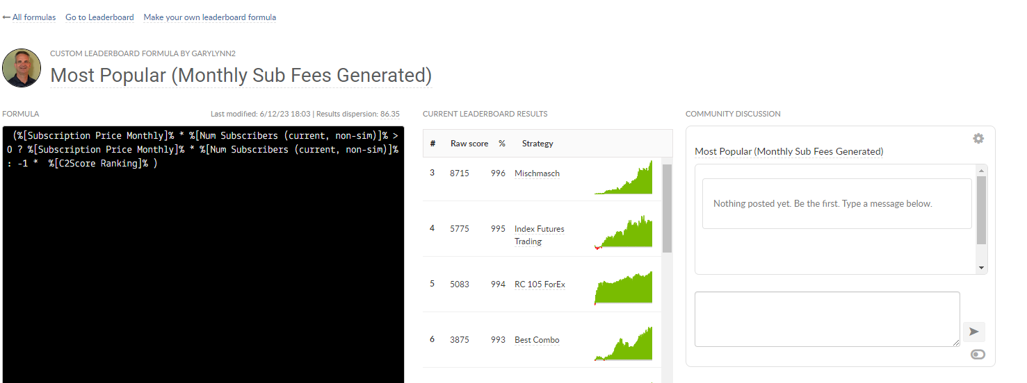Click the Results dispersion 86.35 value
The image size is (1027, 383).
click(x=389, y=114)
